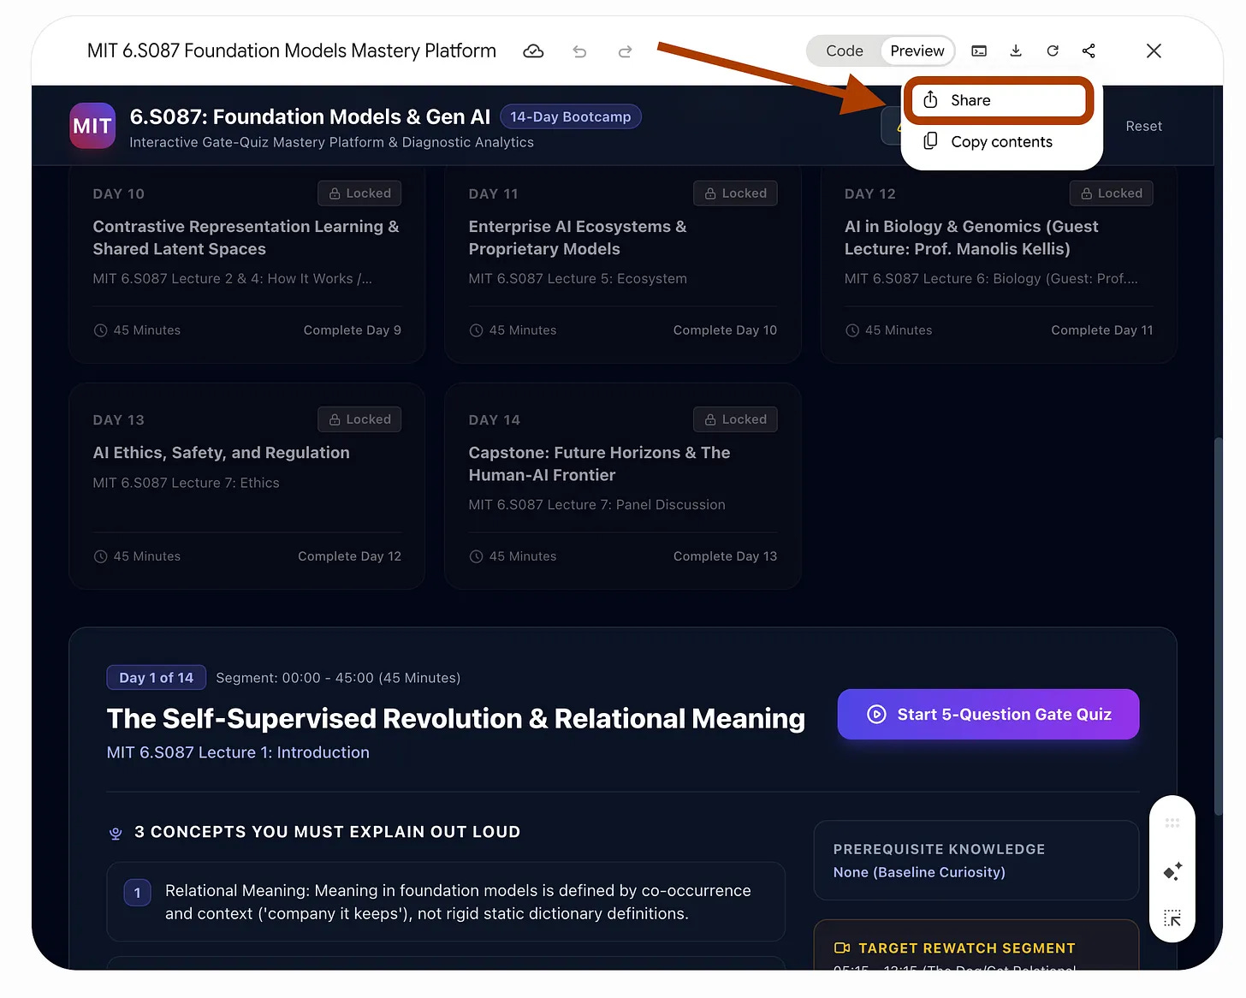Open the console terminal icon

tap(979, 51)
